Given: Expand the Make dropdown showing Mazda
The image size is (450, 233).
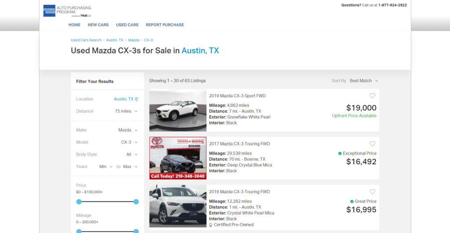Looking at the screenshot, I should pyautogui.click(x=128, y=130).
